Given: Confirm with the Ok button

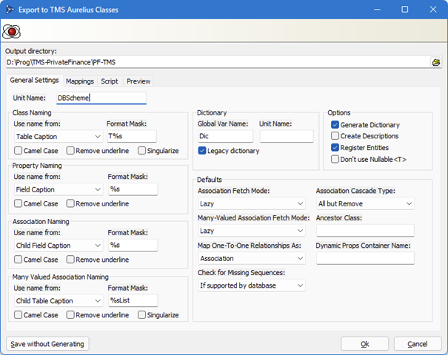Looking at the screenshot, I should pyautogui.click(x=364, y=344).
